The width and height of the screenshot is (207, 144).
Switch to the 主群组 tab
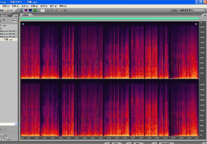25,16
